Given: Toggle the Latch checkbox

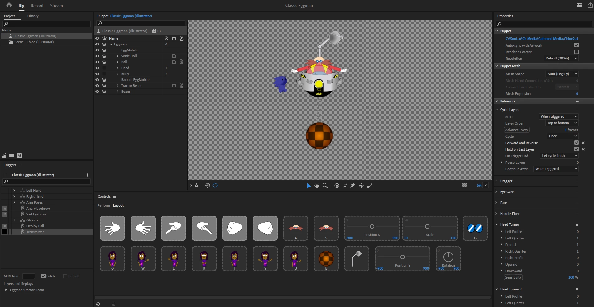Looking at the screenshot, I should click(x=43, y=276).
